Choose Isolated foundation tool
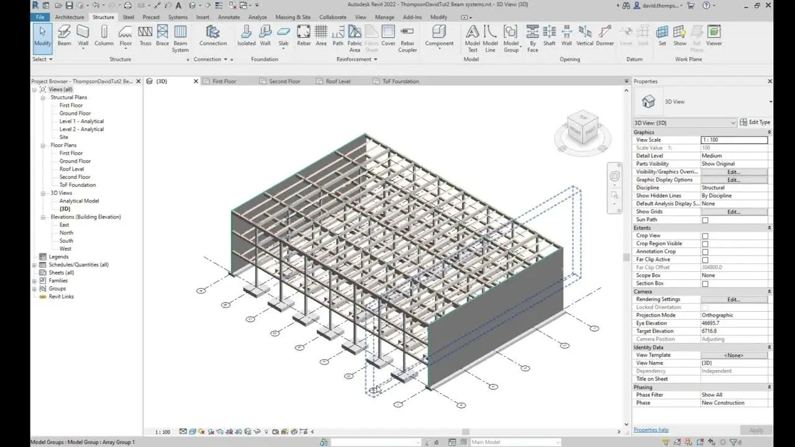Image resolution: width=795 pixels, height=447 pixels. (247, 36)
